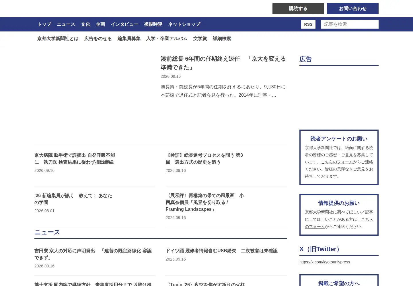Open the 詳細検索 advanced search link
The height and width of the screenshot is (286, 413).
[222, 39]
